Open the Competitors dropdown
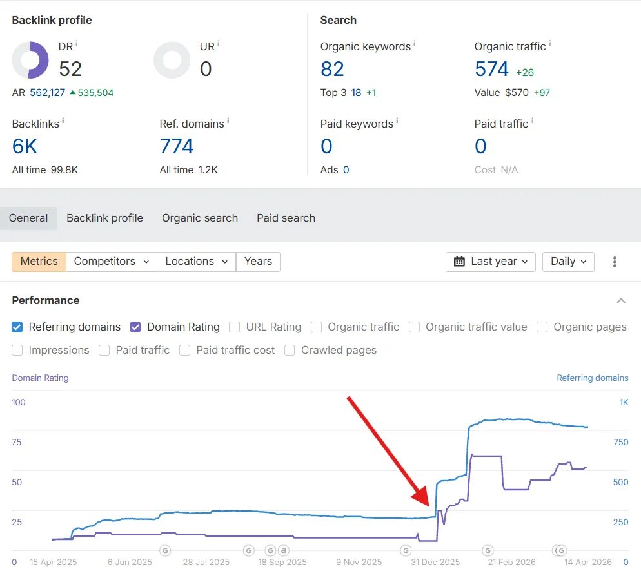The width and height of the screenshot is (641, 578). tap(111, 262)
